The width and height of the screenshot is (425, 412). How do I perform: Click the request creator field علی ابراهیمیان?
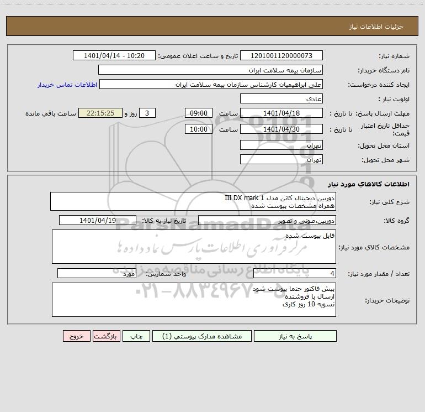(x=211, y=84)
